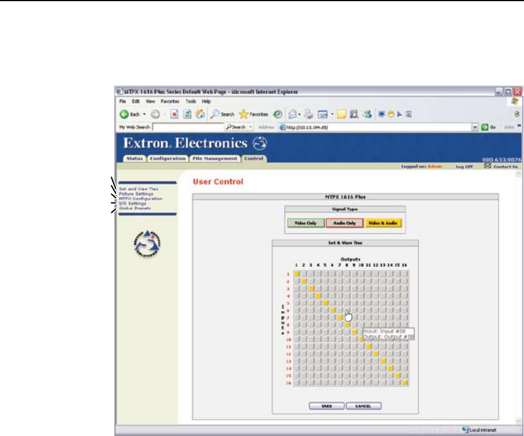Open the Back button history dropdown arrow
Image resolution: width=524 pixels, height=436 pixels.
click(x=144, y=114)
